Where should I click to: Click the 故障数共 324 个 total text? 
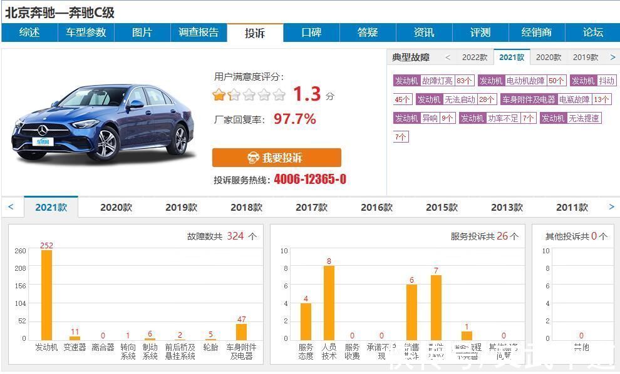pos(222,236)
